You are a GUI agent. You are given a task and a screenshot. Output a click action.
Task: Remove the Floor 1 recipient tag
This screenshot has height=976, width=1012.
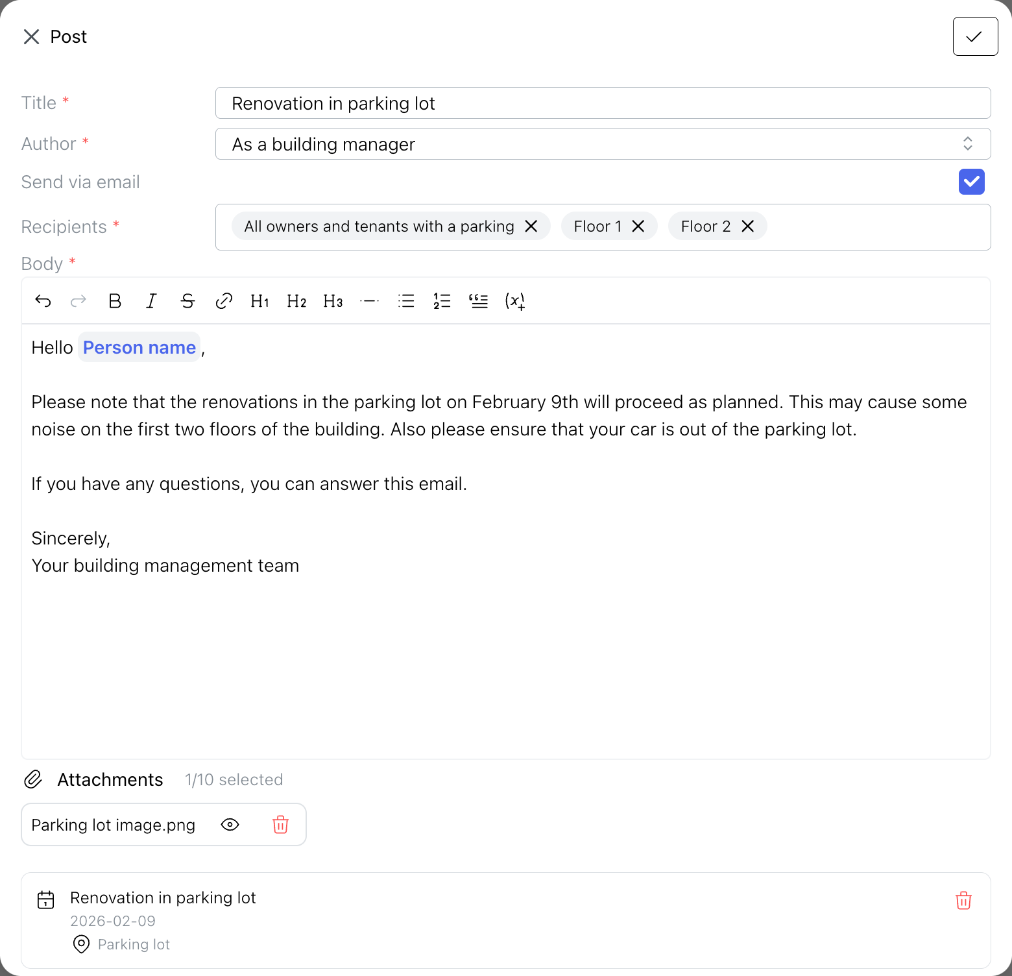click(x=638, y=226)
